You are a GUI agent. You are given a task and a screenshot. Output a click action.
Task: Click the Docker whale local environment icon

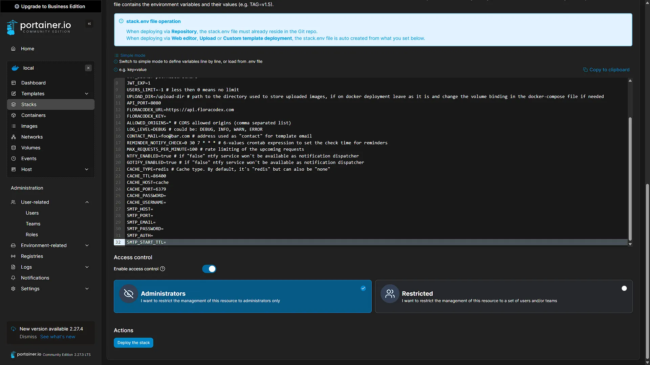pyautogui.click(x=15, y=68)
